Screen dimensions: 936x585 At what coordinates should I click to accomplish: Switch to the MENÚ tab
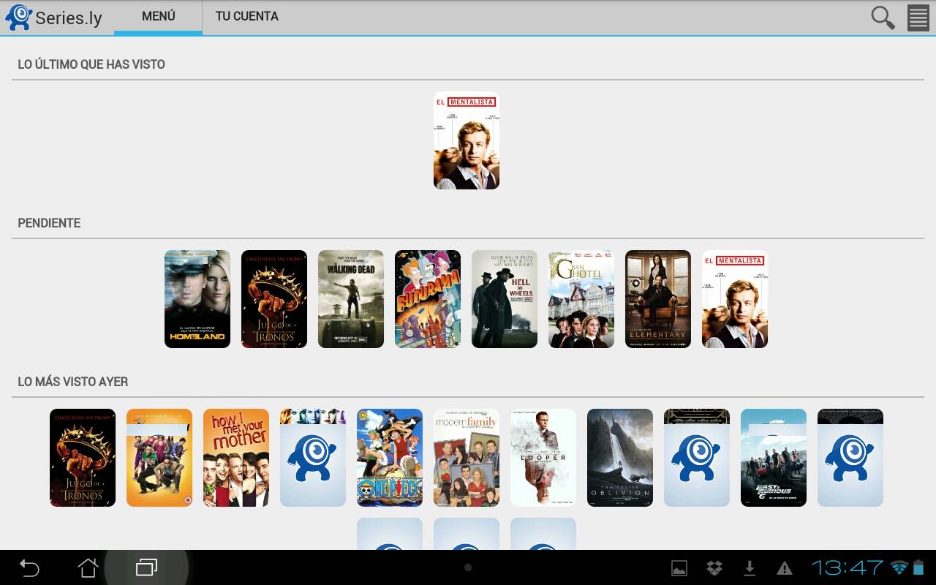(158, 16)
